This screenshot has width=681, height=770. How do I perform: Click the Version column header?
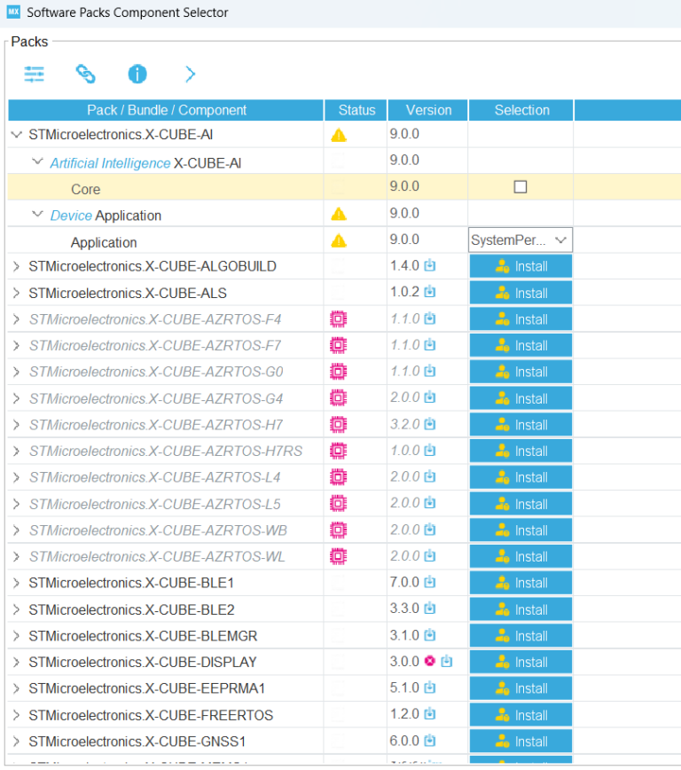tap(428, 110)
